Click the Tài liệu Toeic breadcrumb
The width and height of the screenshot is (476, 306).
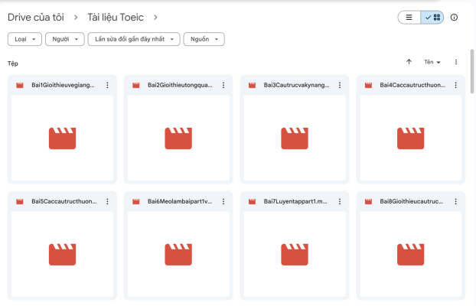[116, 18]
